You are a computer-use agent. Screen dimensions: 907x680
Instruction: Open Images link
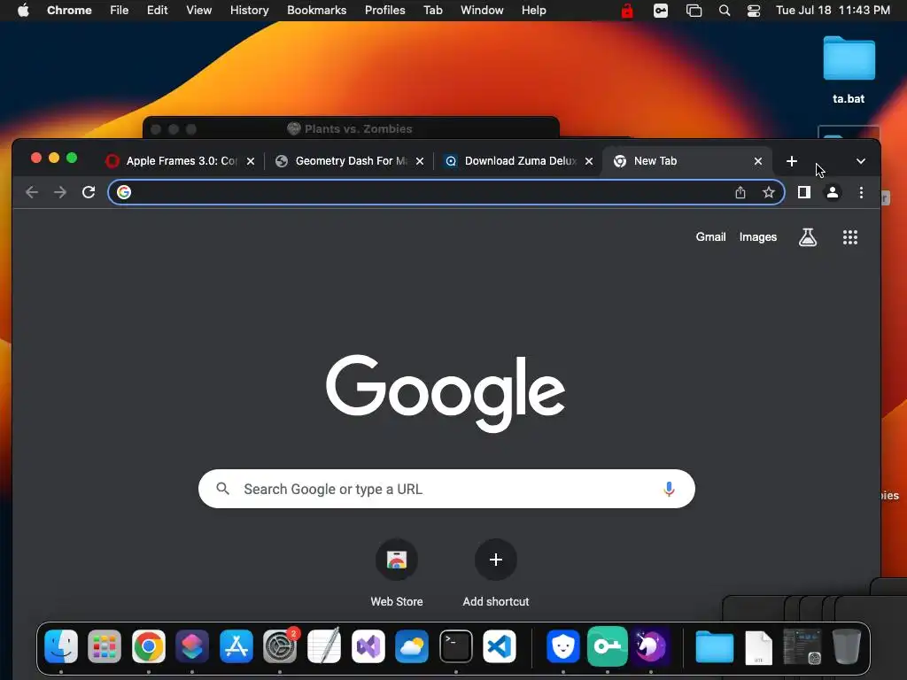[x=758, y=237]
